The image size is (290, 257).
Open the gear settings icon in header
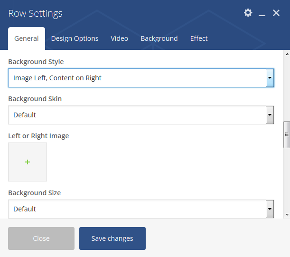pyautogui.click(x=248, y=13)
